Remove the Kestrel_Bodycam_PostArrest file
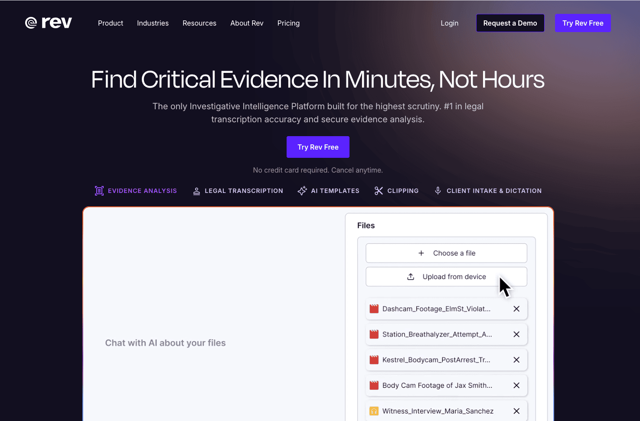Screen dimensions: 640x421 coord(516,360)
